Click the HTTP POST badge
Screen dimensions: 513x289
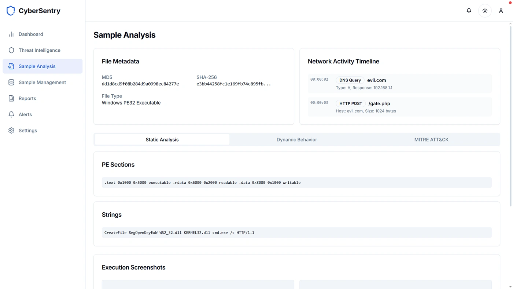[351, 103]
